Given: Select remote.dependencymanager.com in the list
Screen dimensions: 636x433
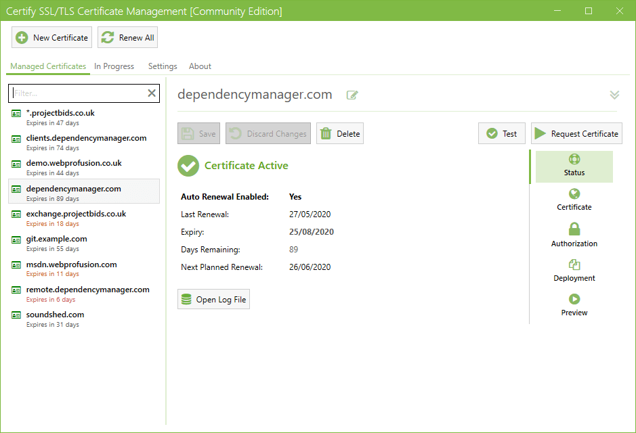Looking at the screenshot, I should [x=84, y=294].
